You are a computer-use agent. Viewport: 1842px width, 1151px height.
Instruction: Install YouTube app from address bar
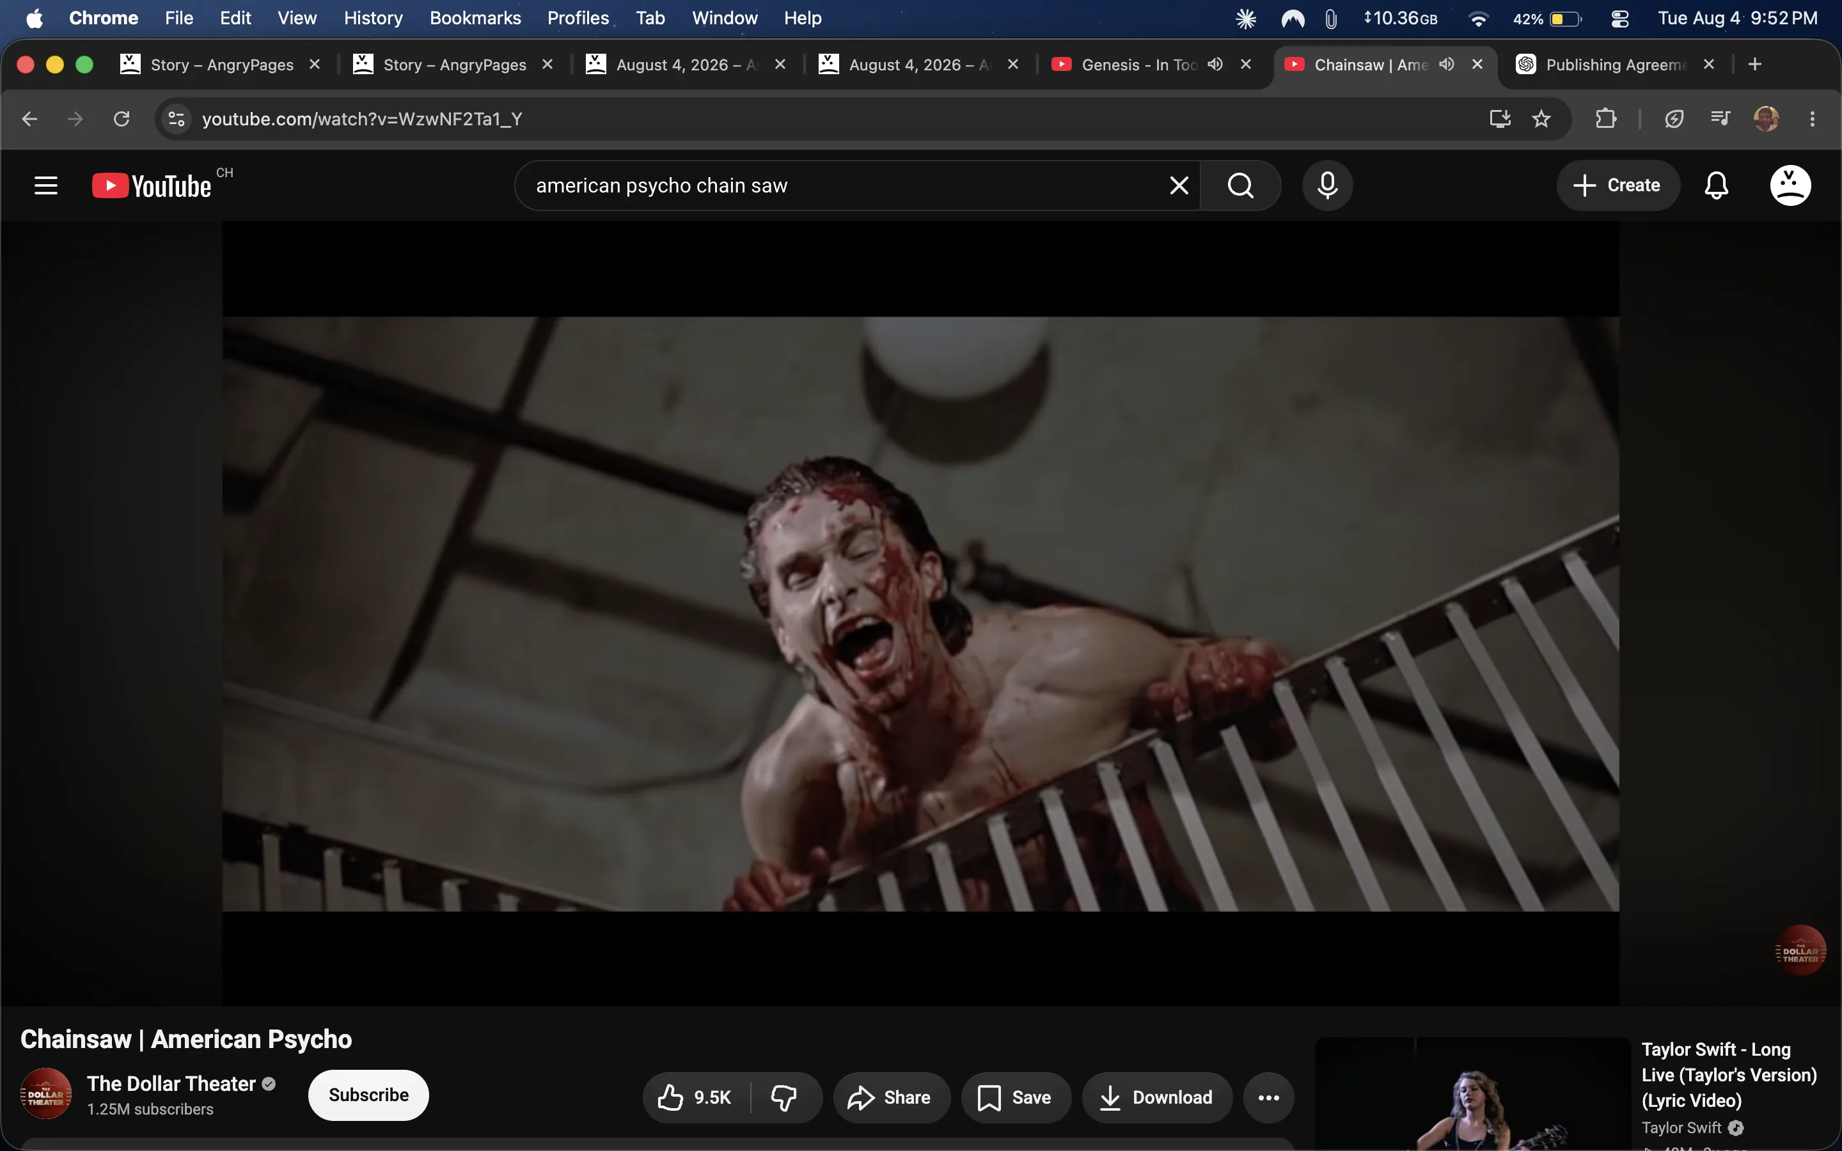(1499, 119)
